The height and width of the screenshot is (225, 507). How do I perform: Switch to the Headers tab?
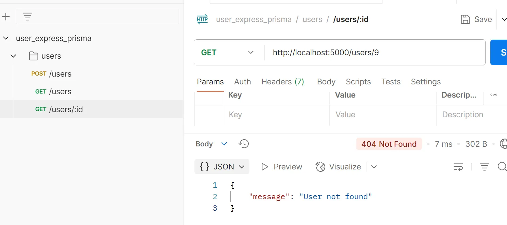click(x=283, y=82)
